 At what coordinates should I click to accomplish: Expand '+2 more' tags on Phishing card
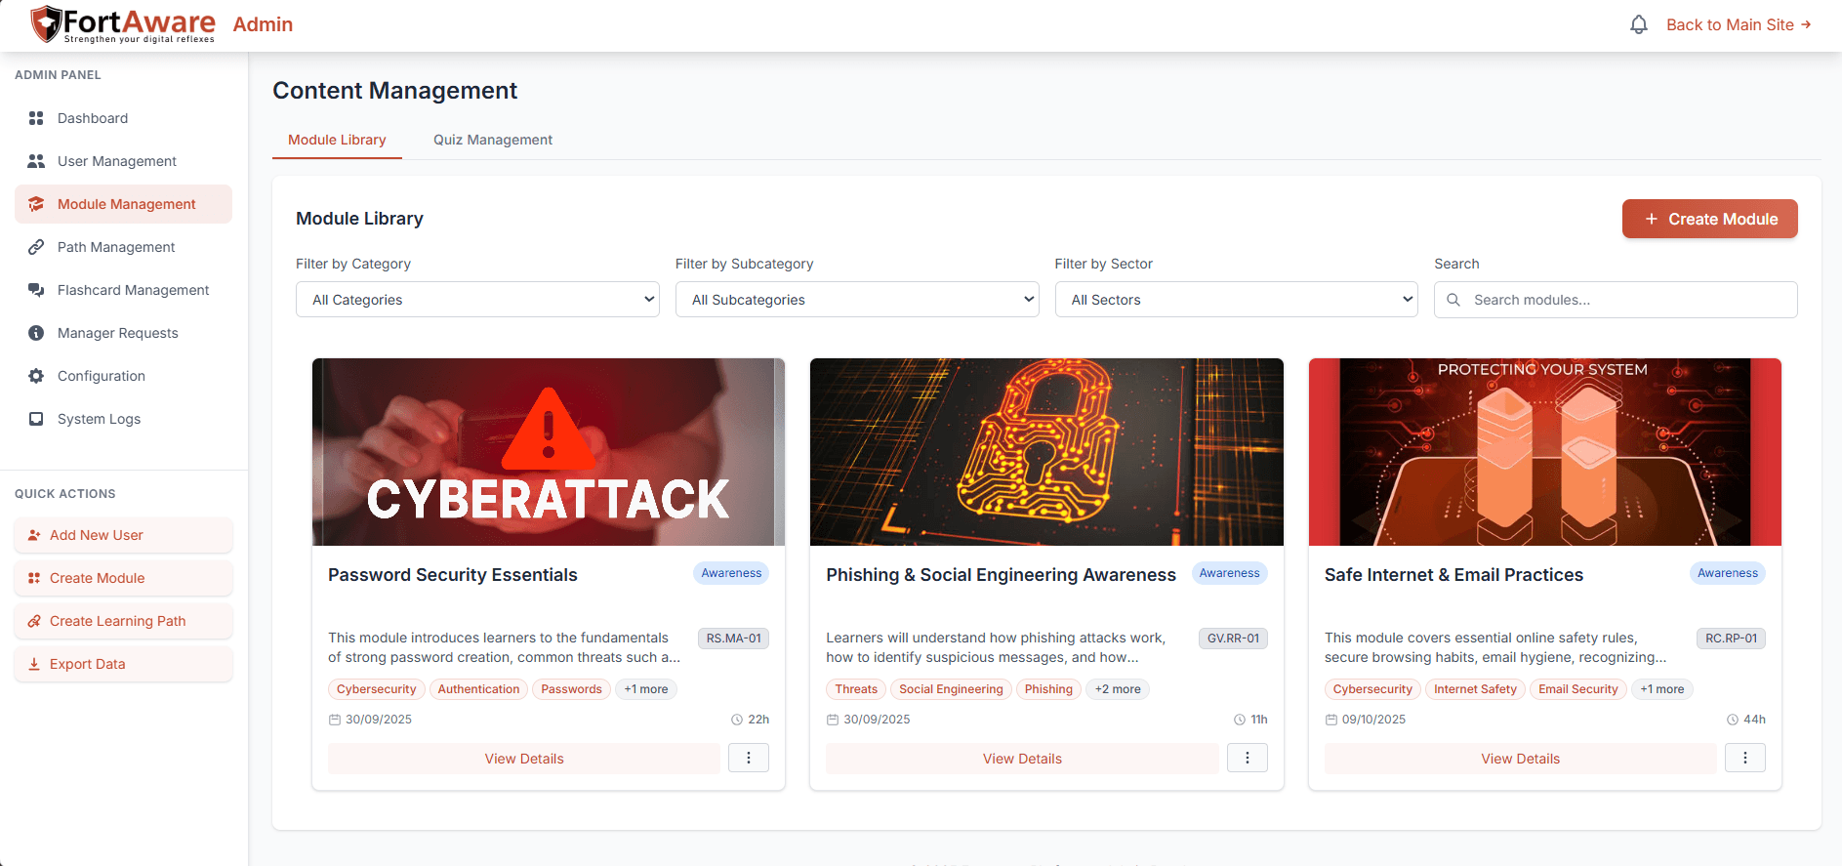[1118, 689]
